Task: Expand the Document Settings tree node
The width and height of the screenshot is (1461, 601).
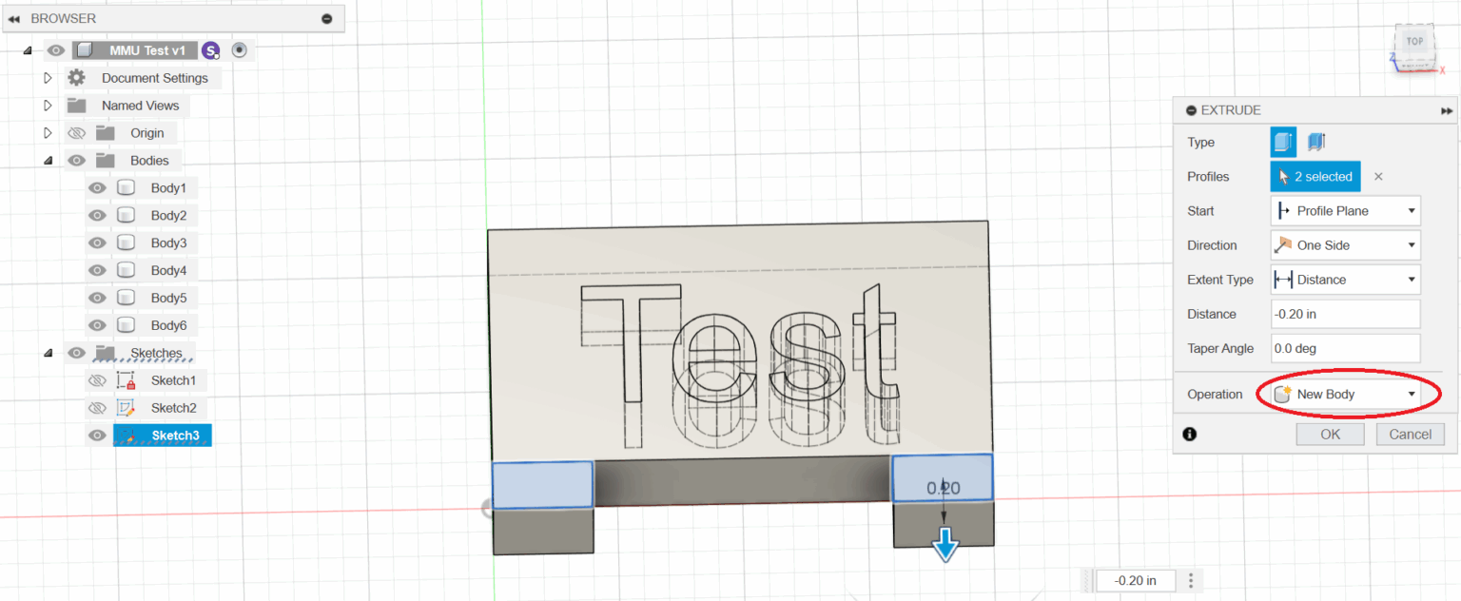Action: click(48, 77)
